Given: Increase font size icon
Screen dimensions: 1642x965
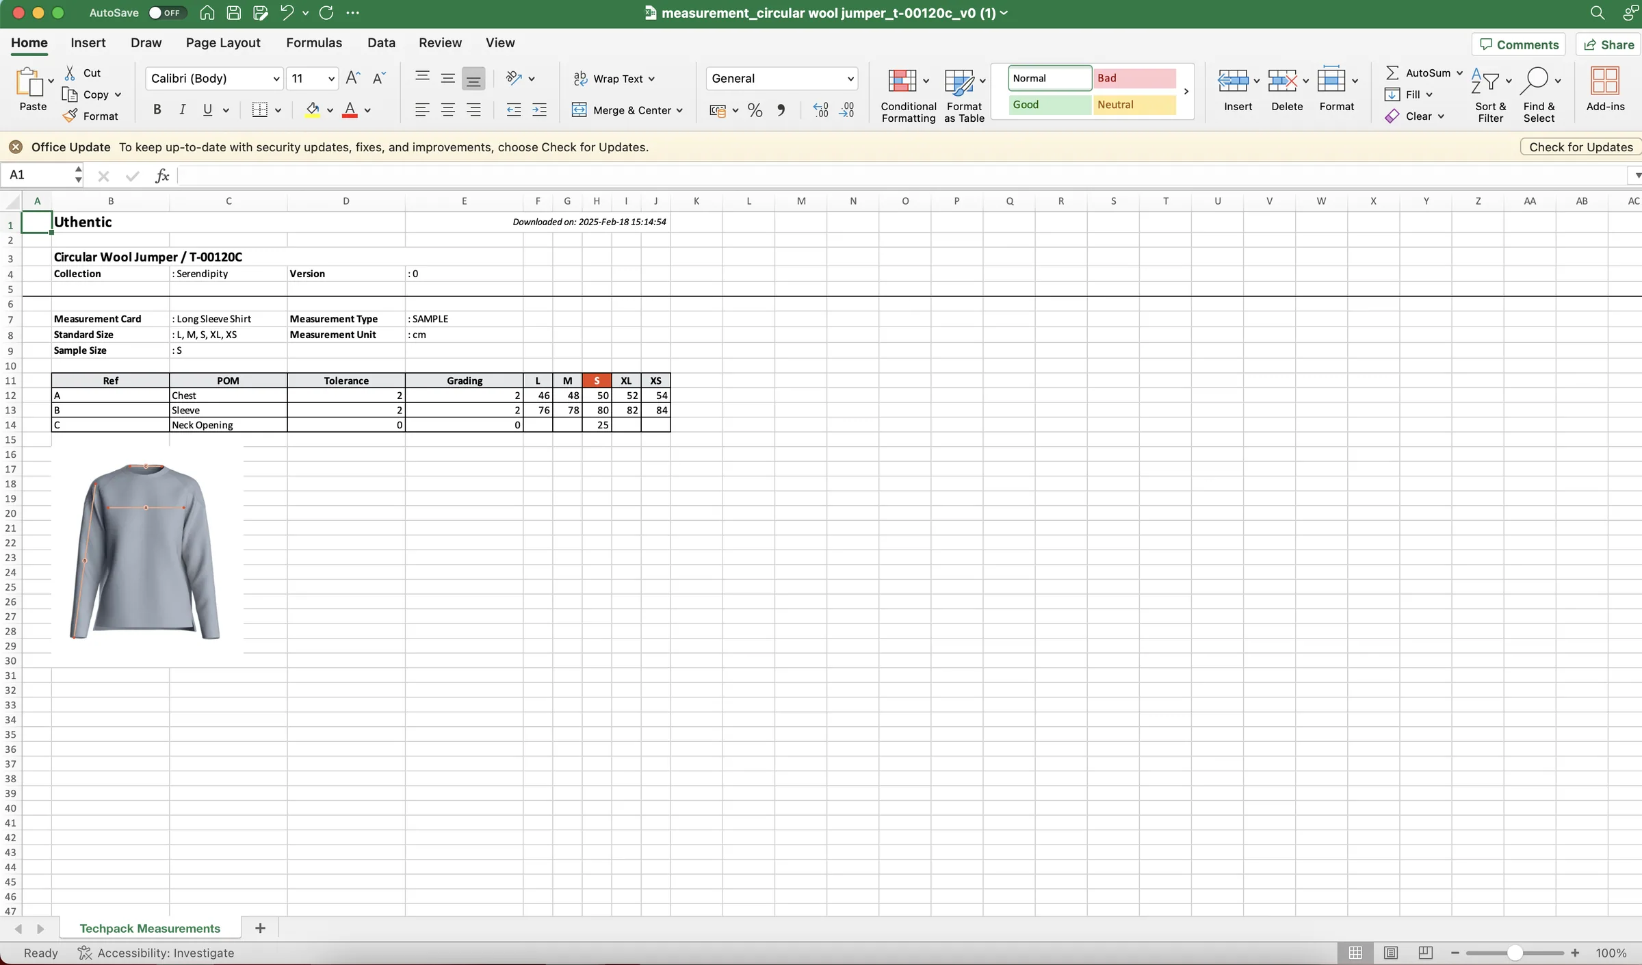Looking at the screenshot, I should (353, 78).
